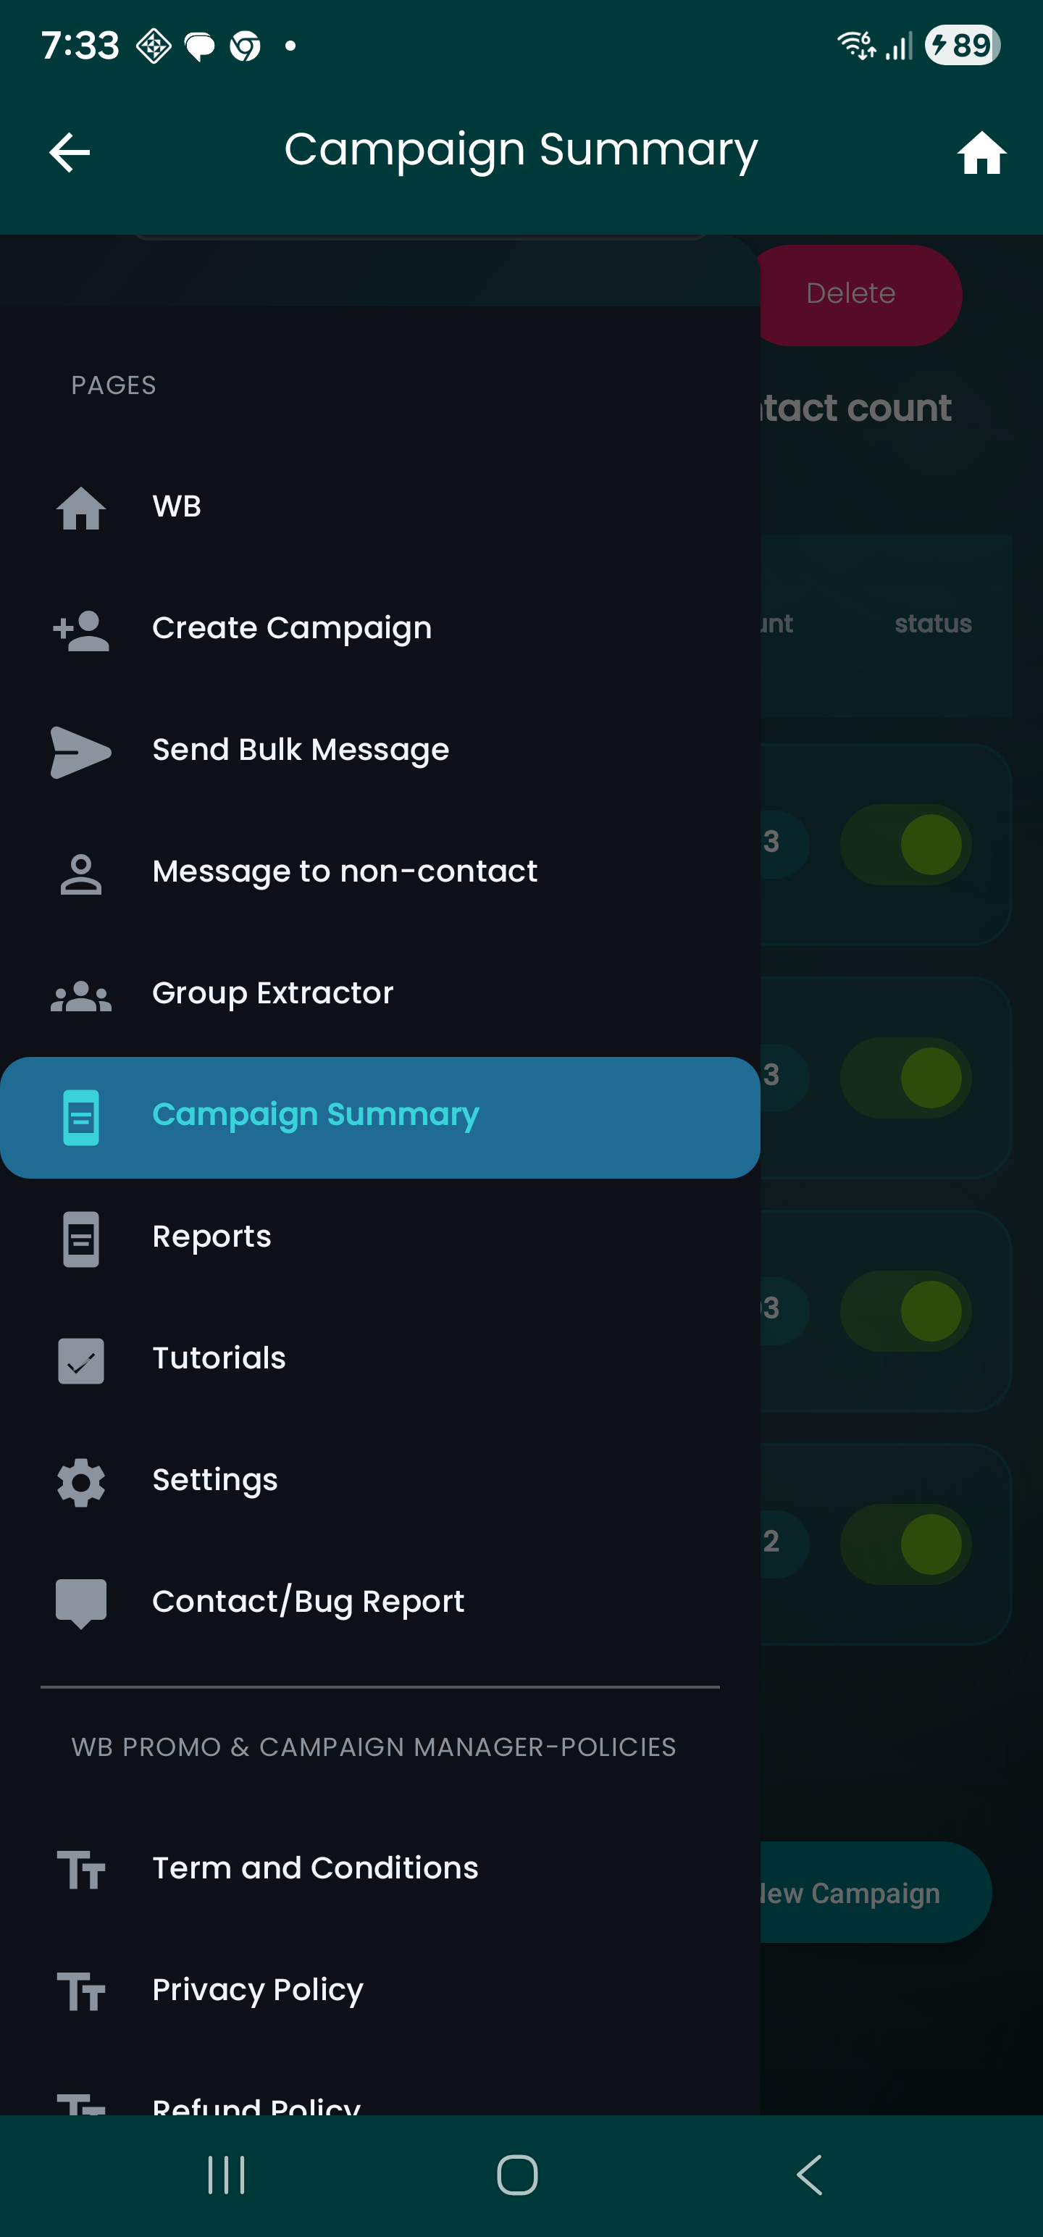This screenshot has width=1043, height=2237.
Task: Tap the Create Campaign add-person icon
Action: (x=81, y=630)
